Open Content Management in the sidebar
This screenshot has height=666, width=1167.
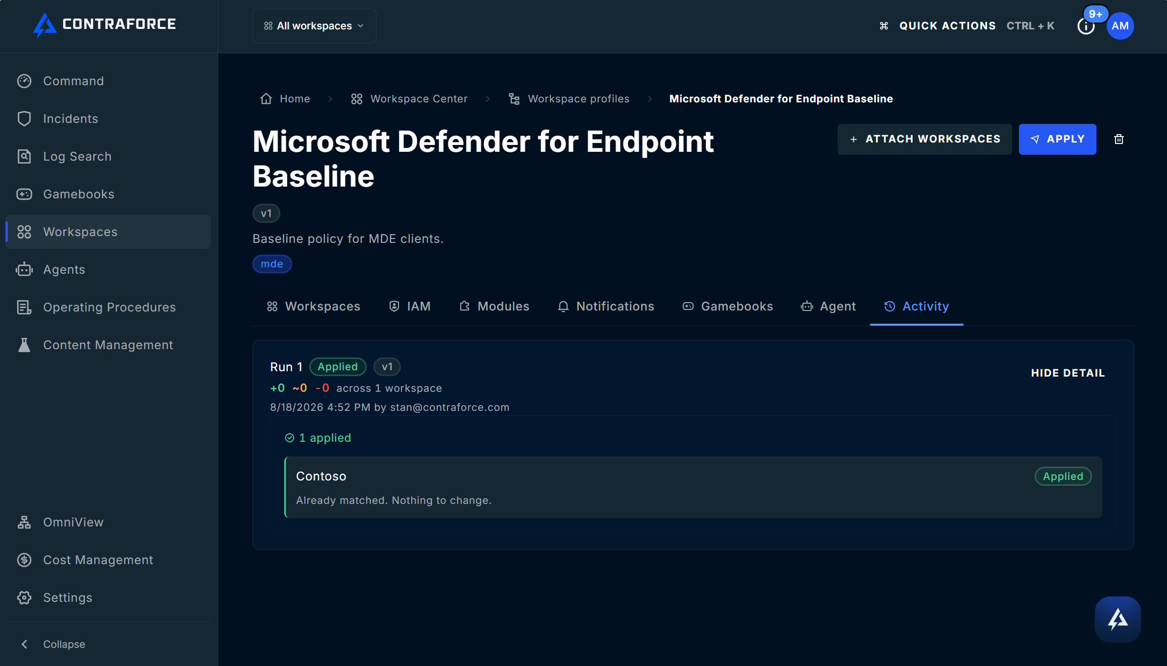tap(108, 345)
